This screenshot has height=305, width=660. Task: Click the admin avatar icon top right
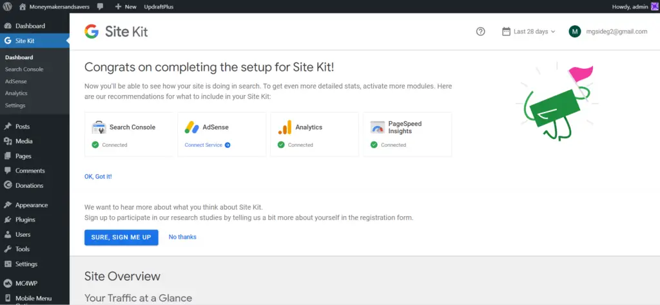click(x=655, y=6)
